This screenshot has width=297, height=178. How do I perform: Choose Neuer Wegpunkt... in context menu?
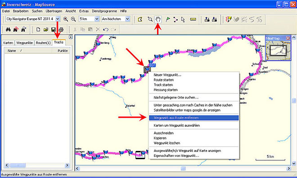[194, 75]
